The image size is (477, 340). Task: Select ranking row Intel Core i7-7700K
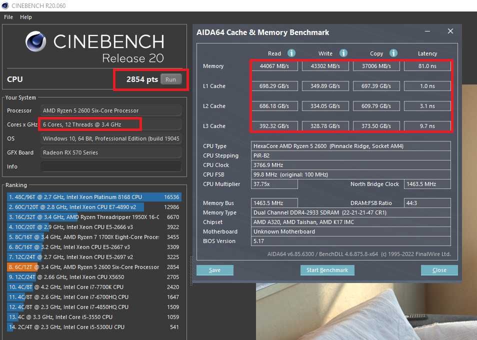coord(94,287)
